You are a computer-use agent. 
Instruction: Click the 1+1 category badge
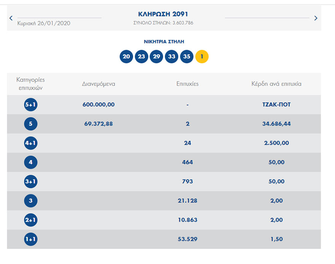31,239
